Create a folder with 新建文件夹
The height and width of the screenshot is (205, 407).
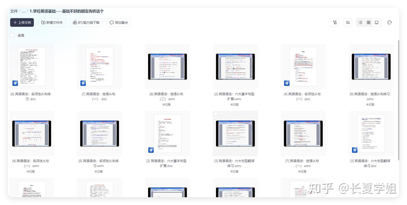pyautogui.click(x=52, y=23)
